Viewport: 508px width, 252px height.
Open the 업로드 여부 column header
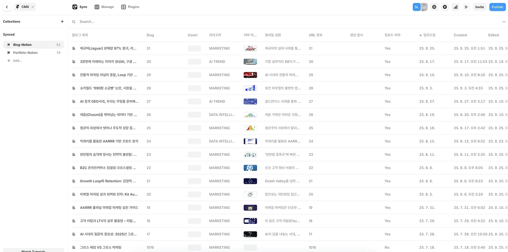click(x=393, y=35)
